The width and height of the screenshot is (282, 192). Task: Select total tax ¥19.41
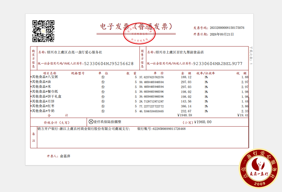243,115
